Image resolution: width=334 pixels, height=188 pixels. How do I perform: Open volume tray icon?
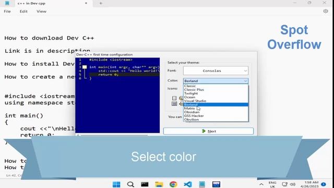[x=293, y=184]
